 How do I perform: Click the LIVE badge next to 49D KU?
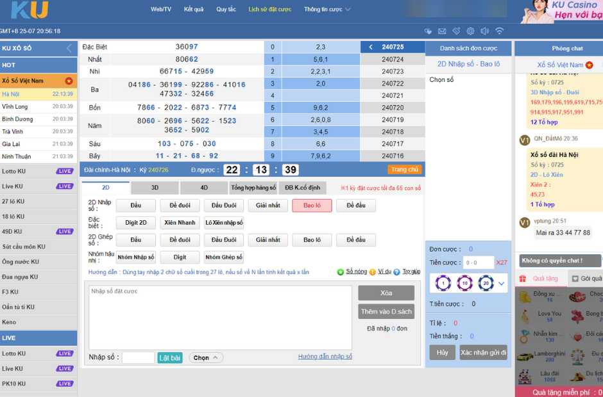tap(65, 232)
